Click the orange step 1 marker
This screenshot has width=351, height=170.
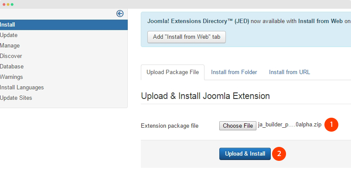pyautogui.click(x=331, y=125)
